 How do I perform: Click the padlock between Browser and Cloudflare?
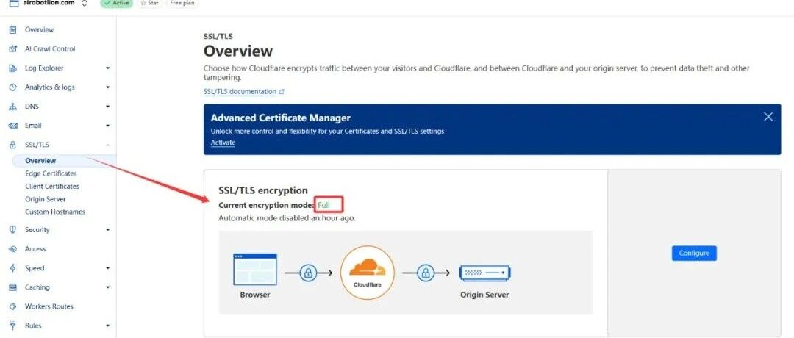coord(307,273)
